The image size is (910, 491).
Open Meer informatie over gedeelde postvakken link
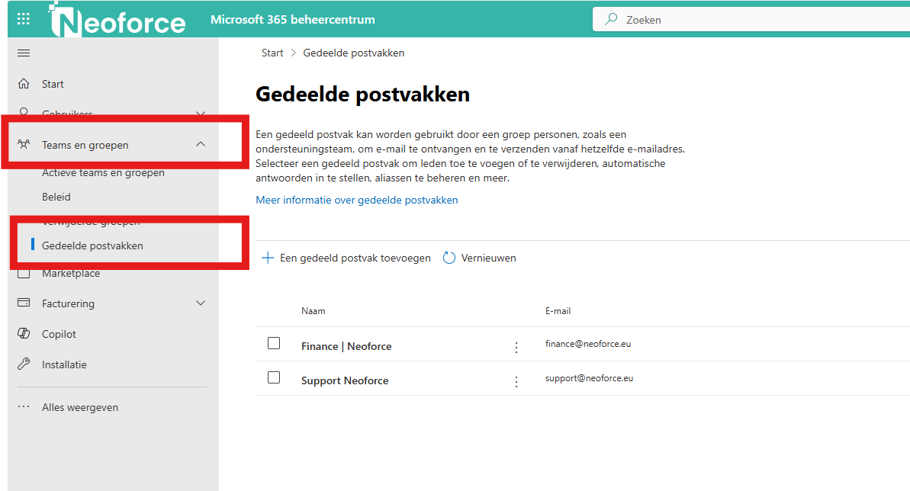click(x=357, y=201)
